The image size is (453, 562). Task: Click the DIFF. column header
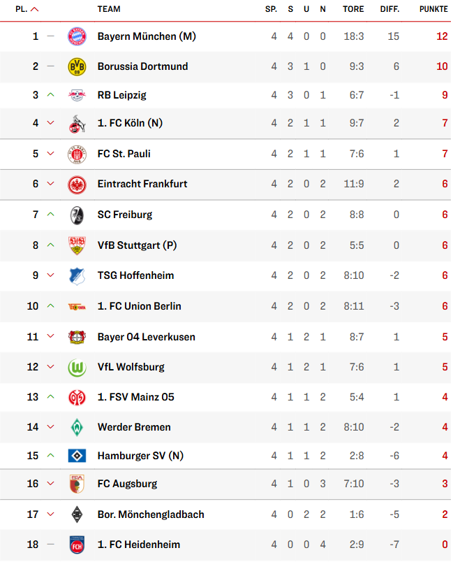tap(389, 10)
